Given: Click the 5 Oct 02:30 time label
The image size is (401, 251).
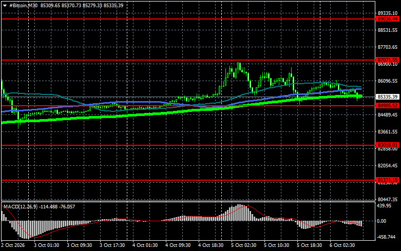Looking at the screenshot, I should 244,245.
